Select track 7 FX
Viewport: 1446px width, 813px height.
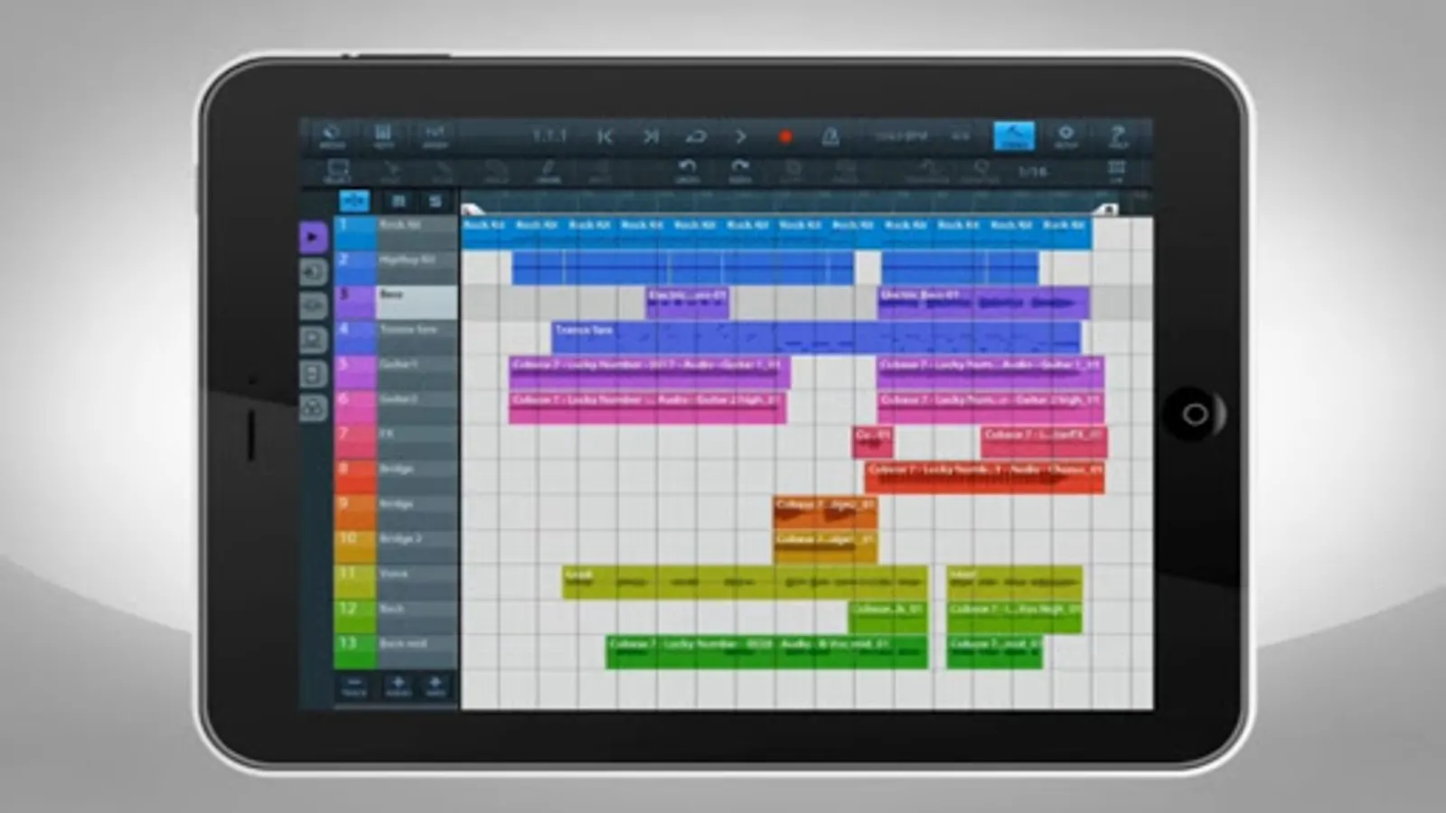pos(417,443)
